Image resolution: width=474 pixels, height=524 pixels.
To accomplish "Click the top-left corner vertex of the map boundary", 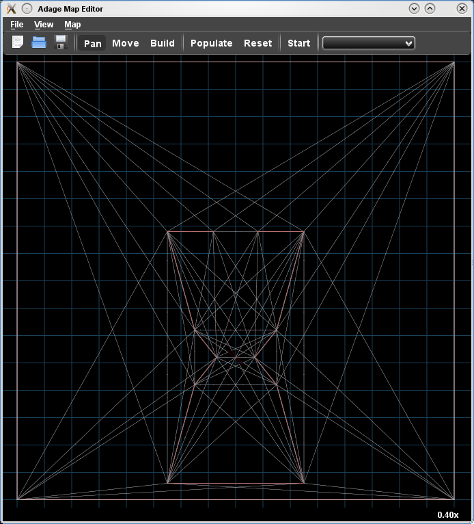I will coord(17,63).
